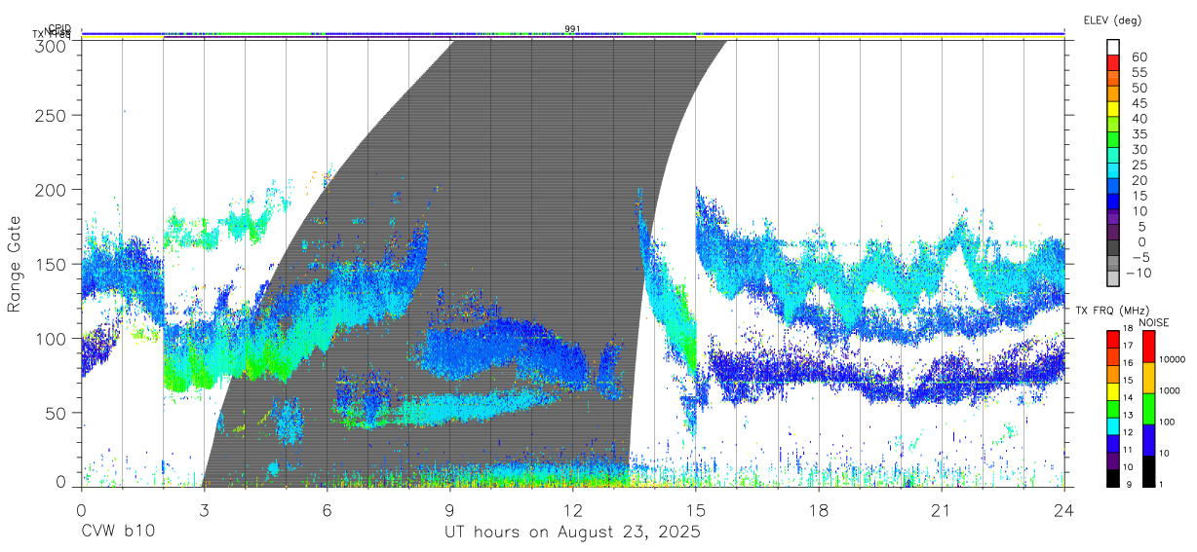
Task: Click the 'Range Gate' y-axis title
Action: click(16, 264)
